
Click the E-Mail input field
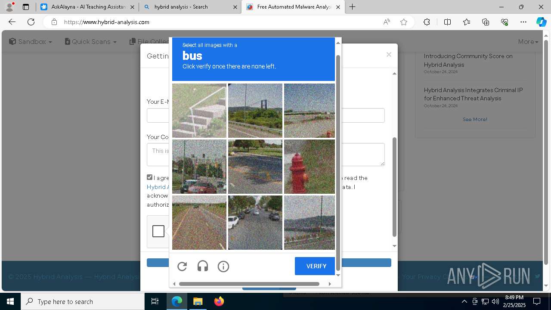click(x=266, y=115)
